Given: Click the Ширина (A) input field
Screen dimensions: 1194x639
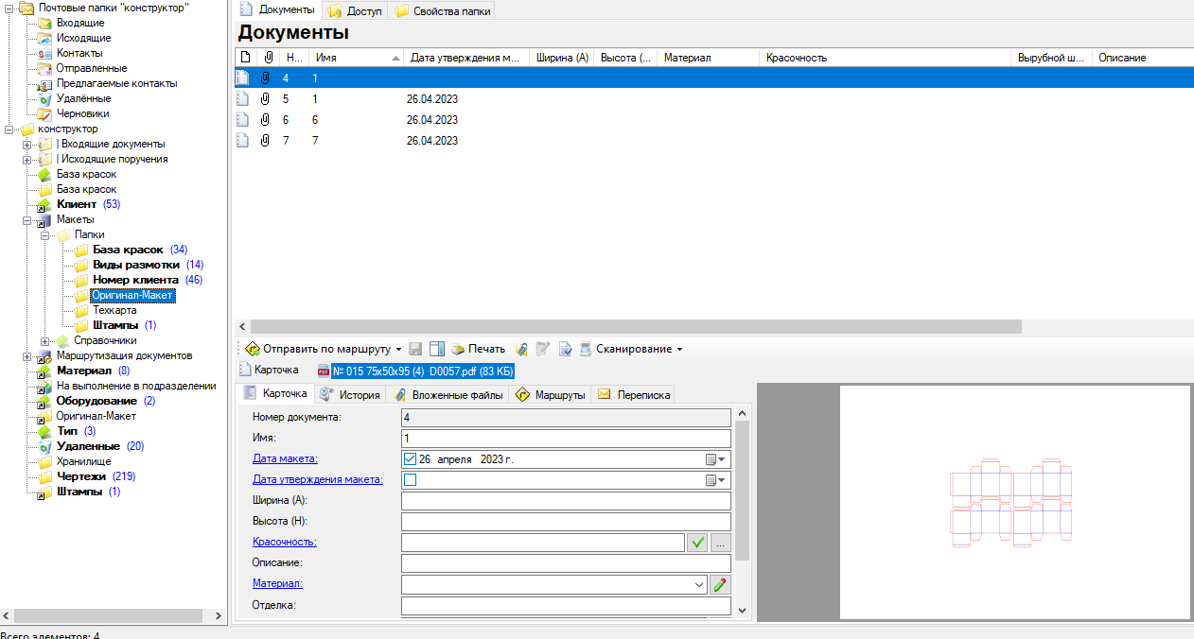Looking at the screenshot, I should tap(566, 501).
